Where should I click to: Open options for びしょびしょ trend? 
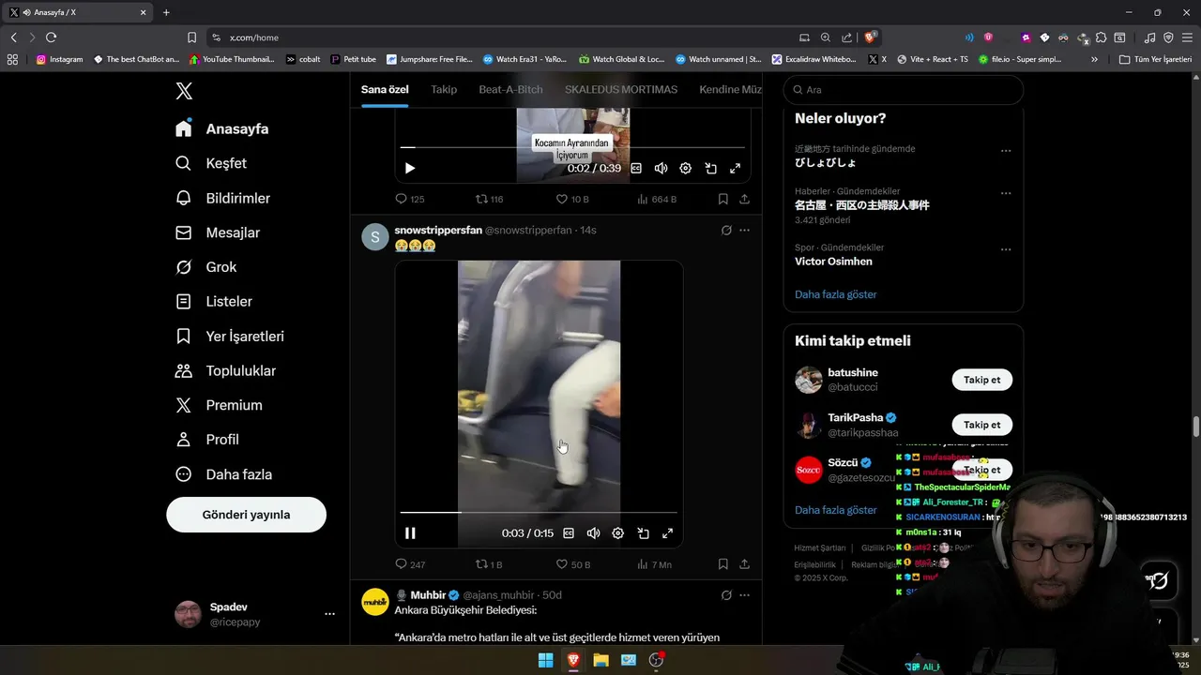click(1006, 151)
